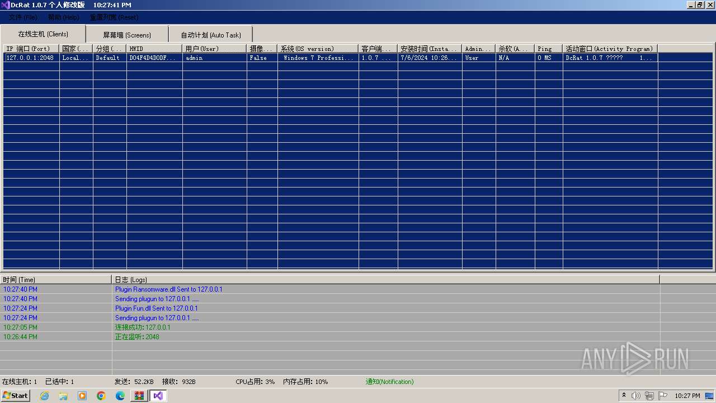Viewport: 716px width, 403px height.
Task: Click 活动窗口 (Activity Program) column header
Action: (610, 49)
